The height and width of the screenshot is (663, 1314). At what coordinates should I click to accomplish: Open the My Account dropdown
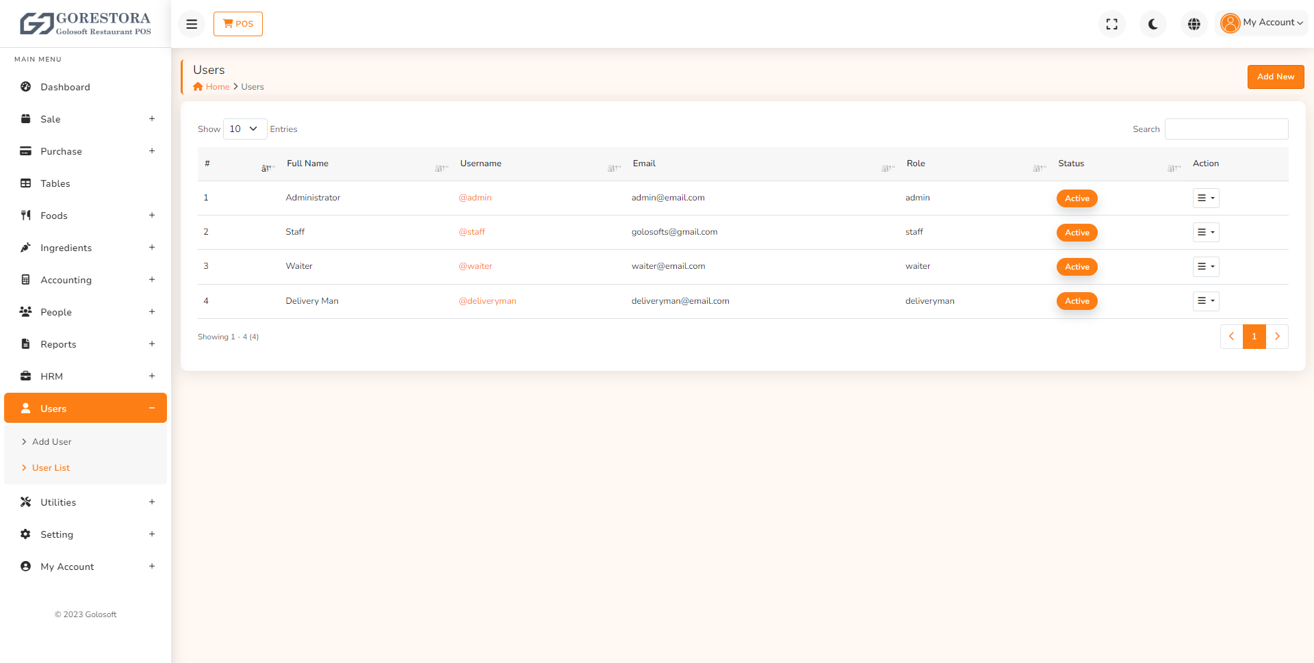click(x=1262, y=23)
